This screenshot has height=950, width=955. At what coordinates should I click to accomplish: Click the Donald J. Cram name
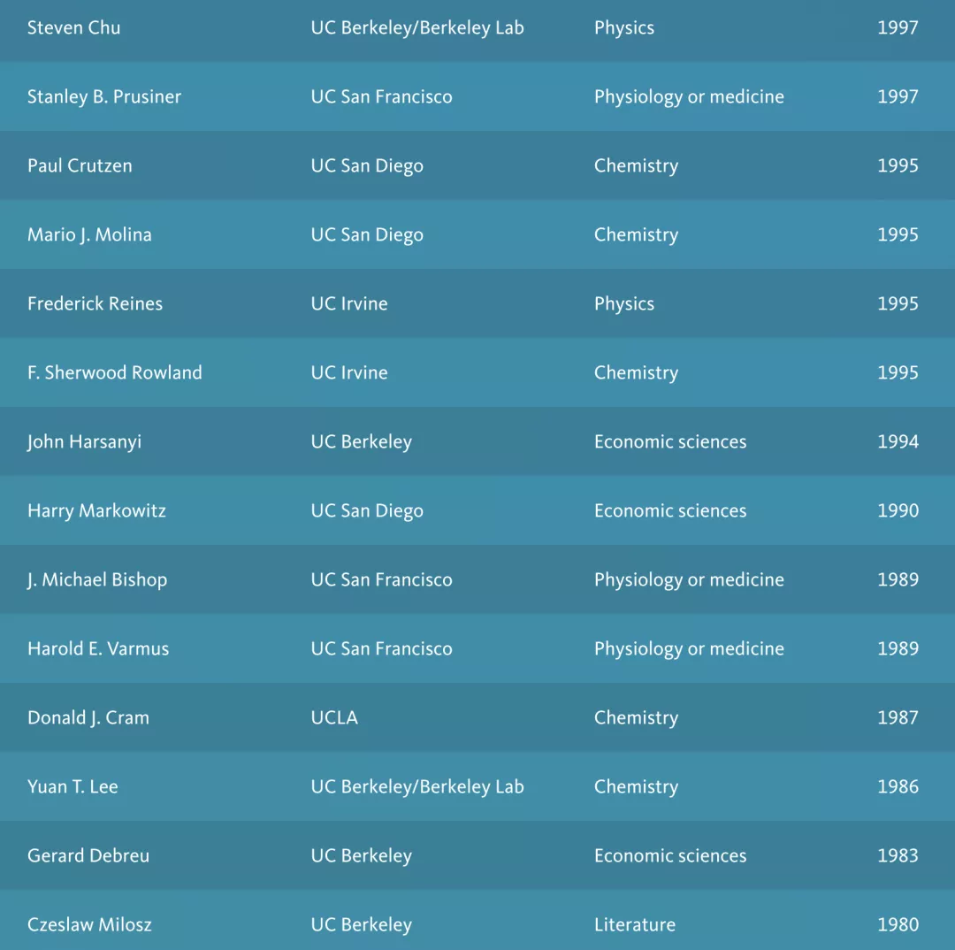(x=88, y=717)
